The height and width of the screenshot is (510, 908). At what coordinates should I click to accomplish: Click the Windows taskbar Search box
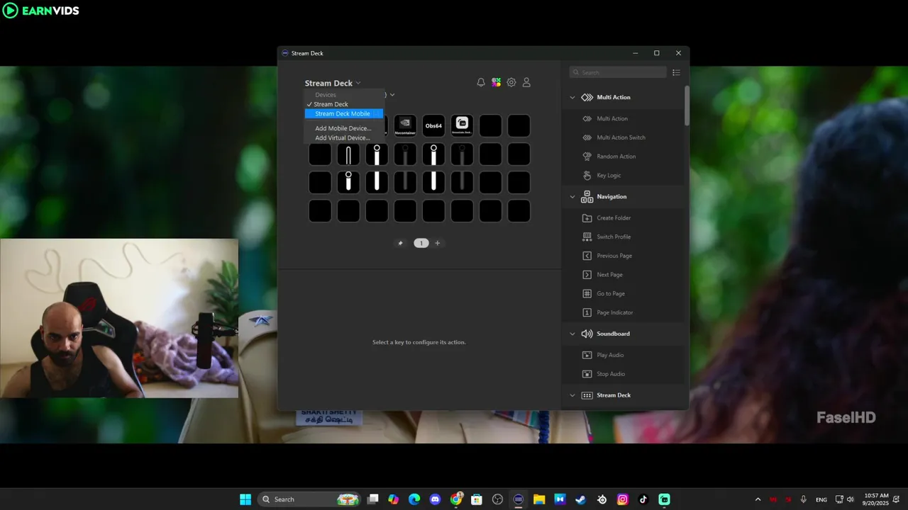click(x=309, y=499)
